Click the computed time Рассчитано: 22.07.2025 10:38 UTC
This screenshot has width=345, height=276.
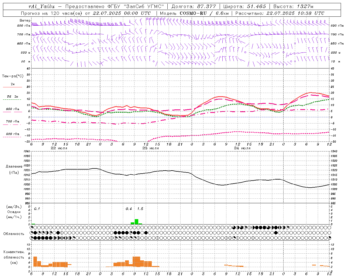tap(280, 13)
